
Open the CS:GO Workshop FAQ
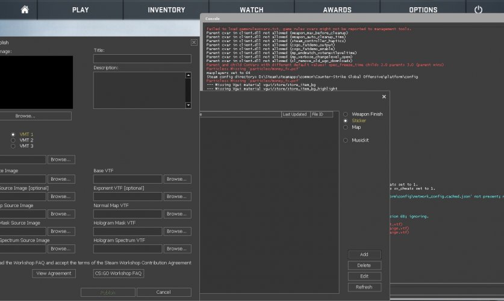(118, 273)
